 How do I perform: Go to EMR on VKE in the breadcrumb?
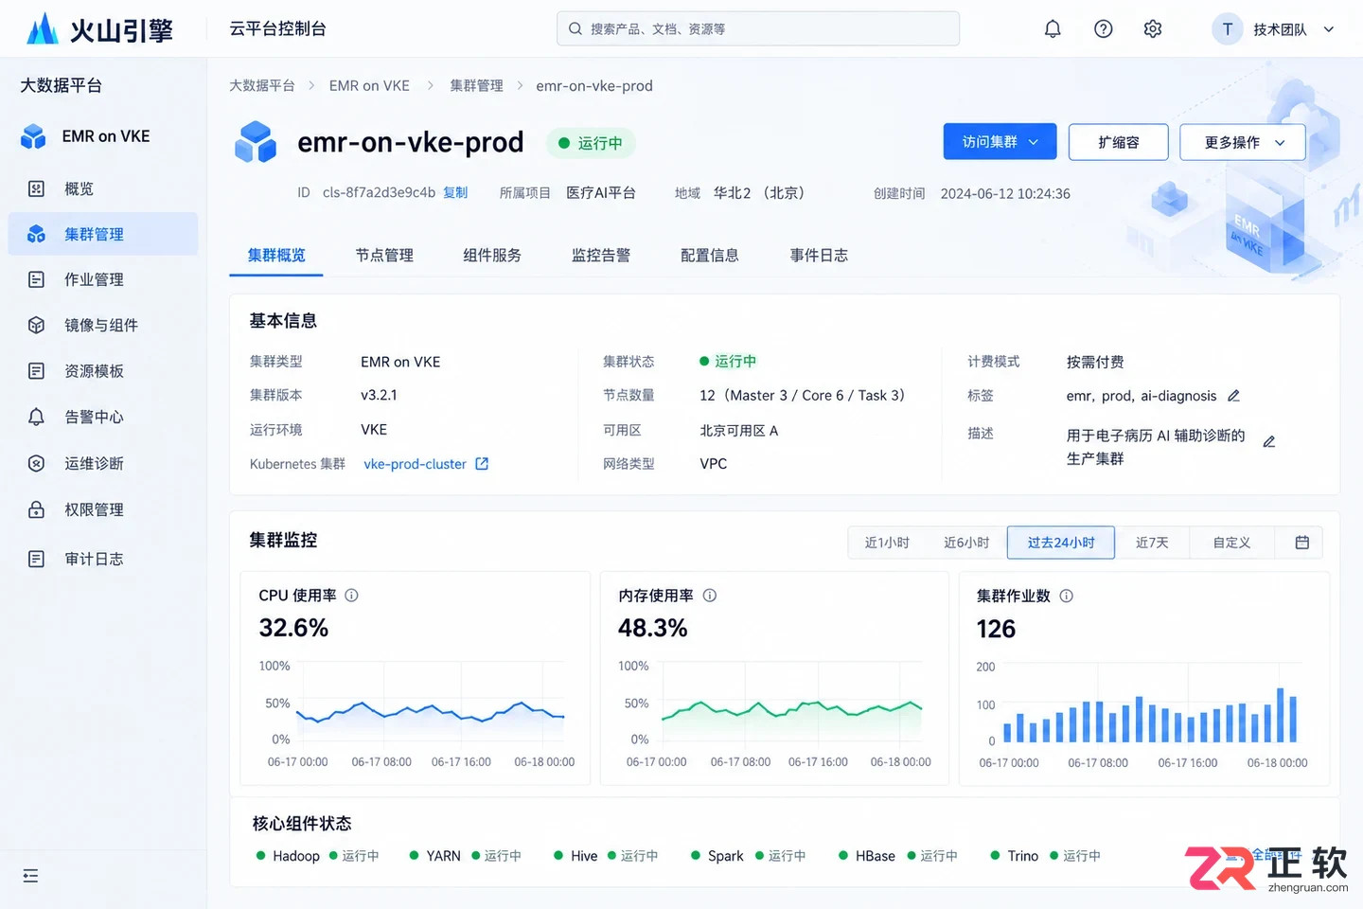click(369, 85)
